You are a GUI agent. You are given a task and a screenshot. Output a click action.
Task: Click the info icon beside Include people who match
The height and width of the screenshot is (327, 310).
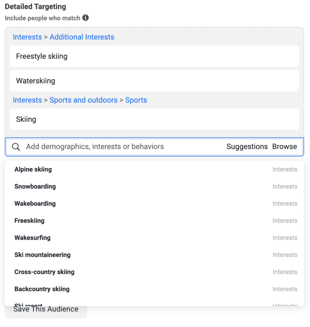point(86,18)
